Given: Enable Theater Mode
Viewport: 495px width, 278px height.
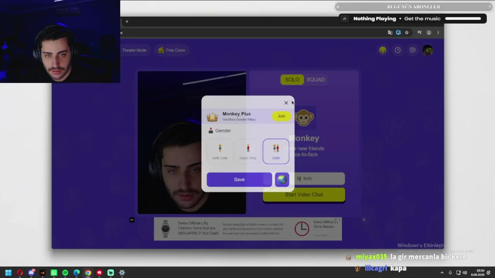Looking at the screenshot, I should tap(134, 50).
